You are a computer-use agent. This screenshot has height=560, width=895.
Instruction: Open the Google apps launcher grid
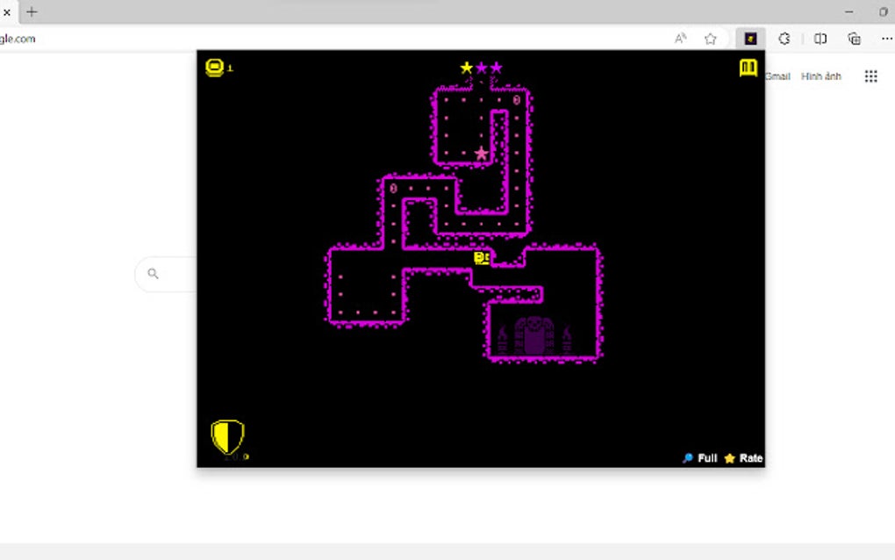click(x=871, y=75)
